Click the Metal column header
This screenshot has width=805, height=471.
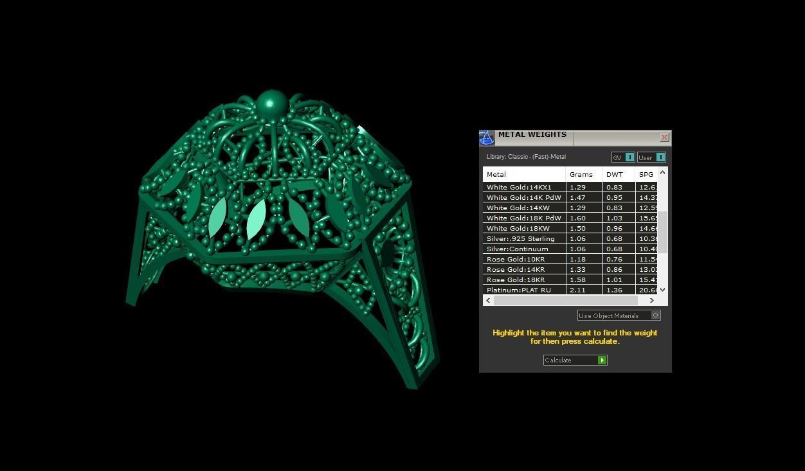point(524,174)
